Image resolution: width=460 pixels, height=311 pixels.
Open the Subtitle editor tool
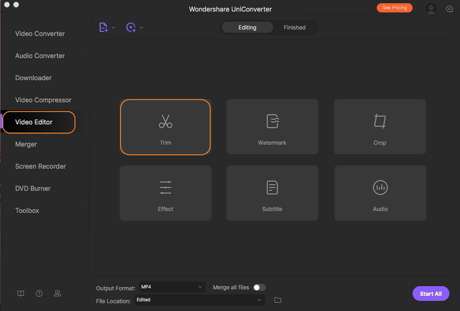click(x=272, y=193)
